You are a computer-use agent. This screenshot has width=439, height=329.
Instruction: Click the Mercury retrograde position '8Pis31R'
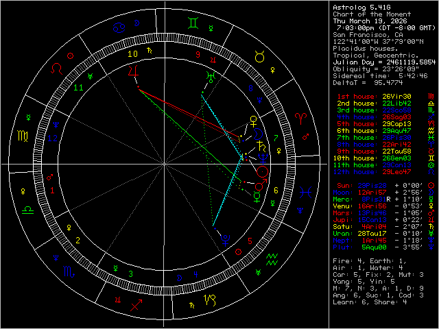tap(376, 199)
